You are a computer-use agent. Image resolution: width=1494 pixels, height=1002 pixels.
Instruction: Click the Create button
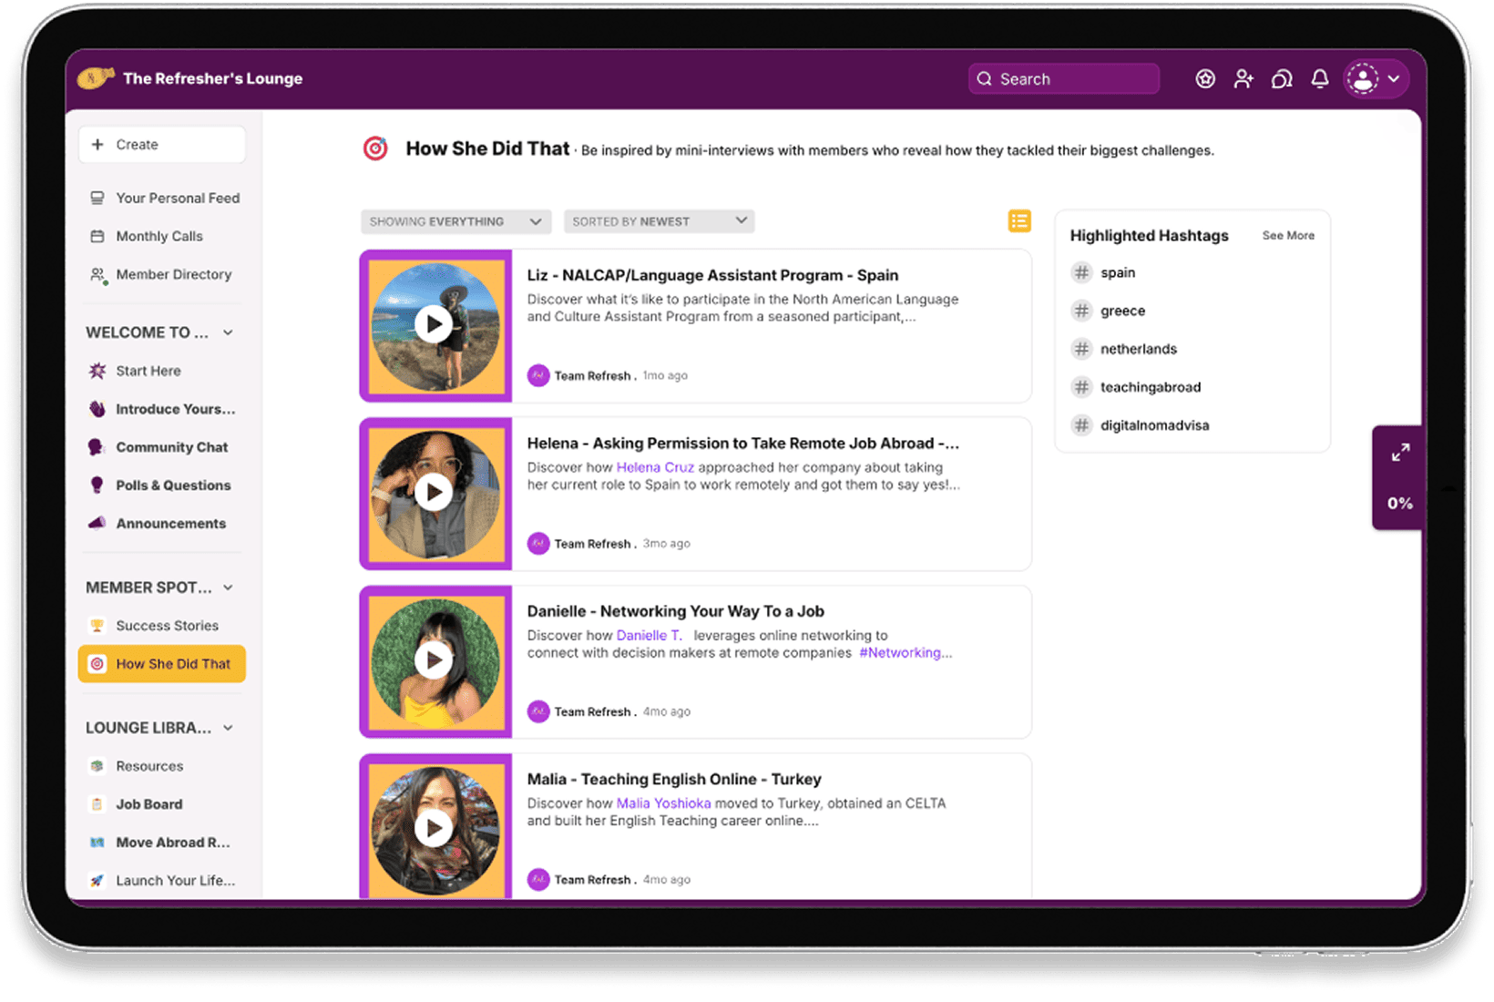[162, 145]
